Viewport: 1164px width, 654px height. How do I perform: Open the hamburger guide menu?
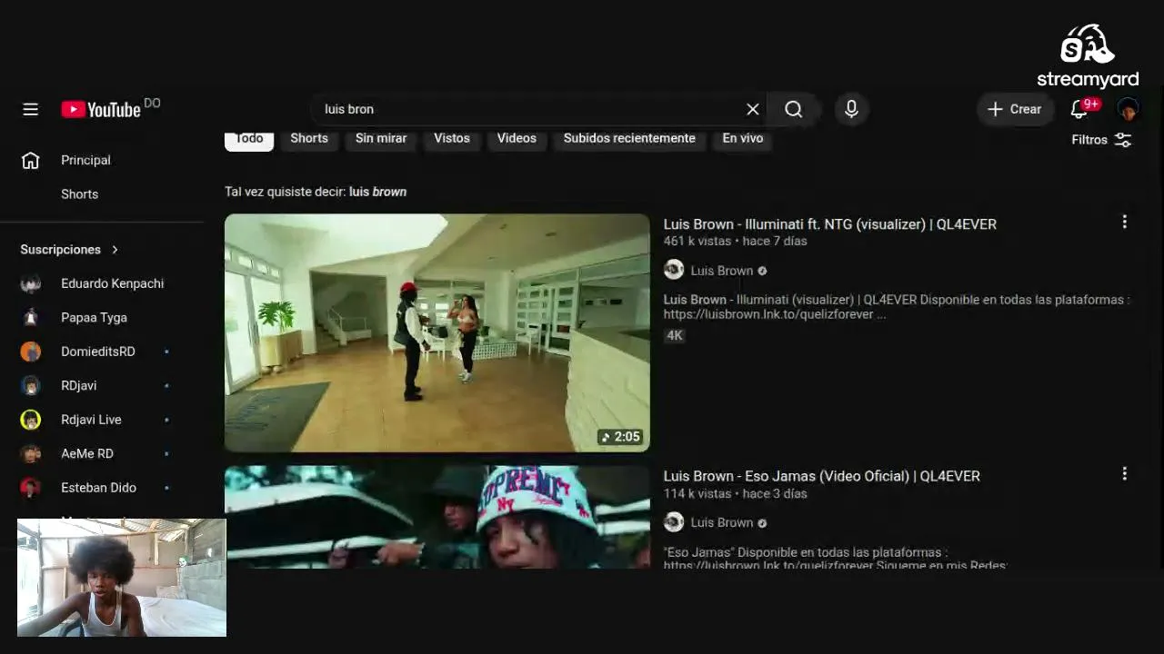point(30,109)
